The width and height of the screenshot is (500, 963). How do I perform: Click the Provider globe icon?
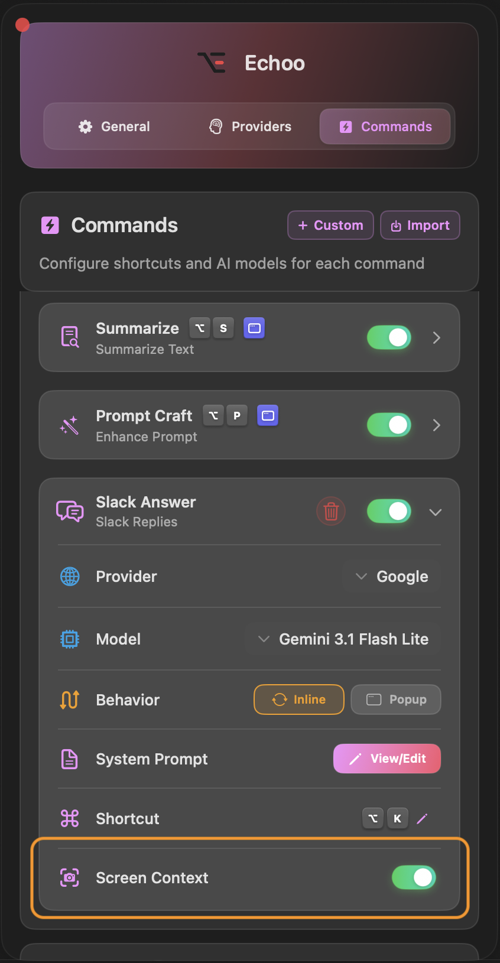click(x=70, y=577)
